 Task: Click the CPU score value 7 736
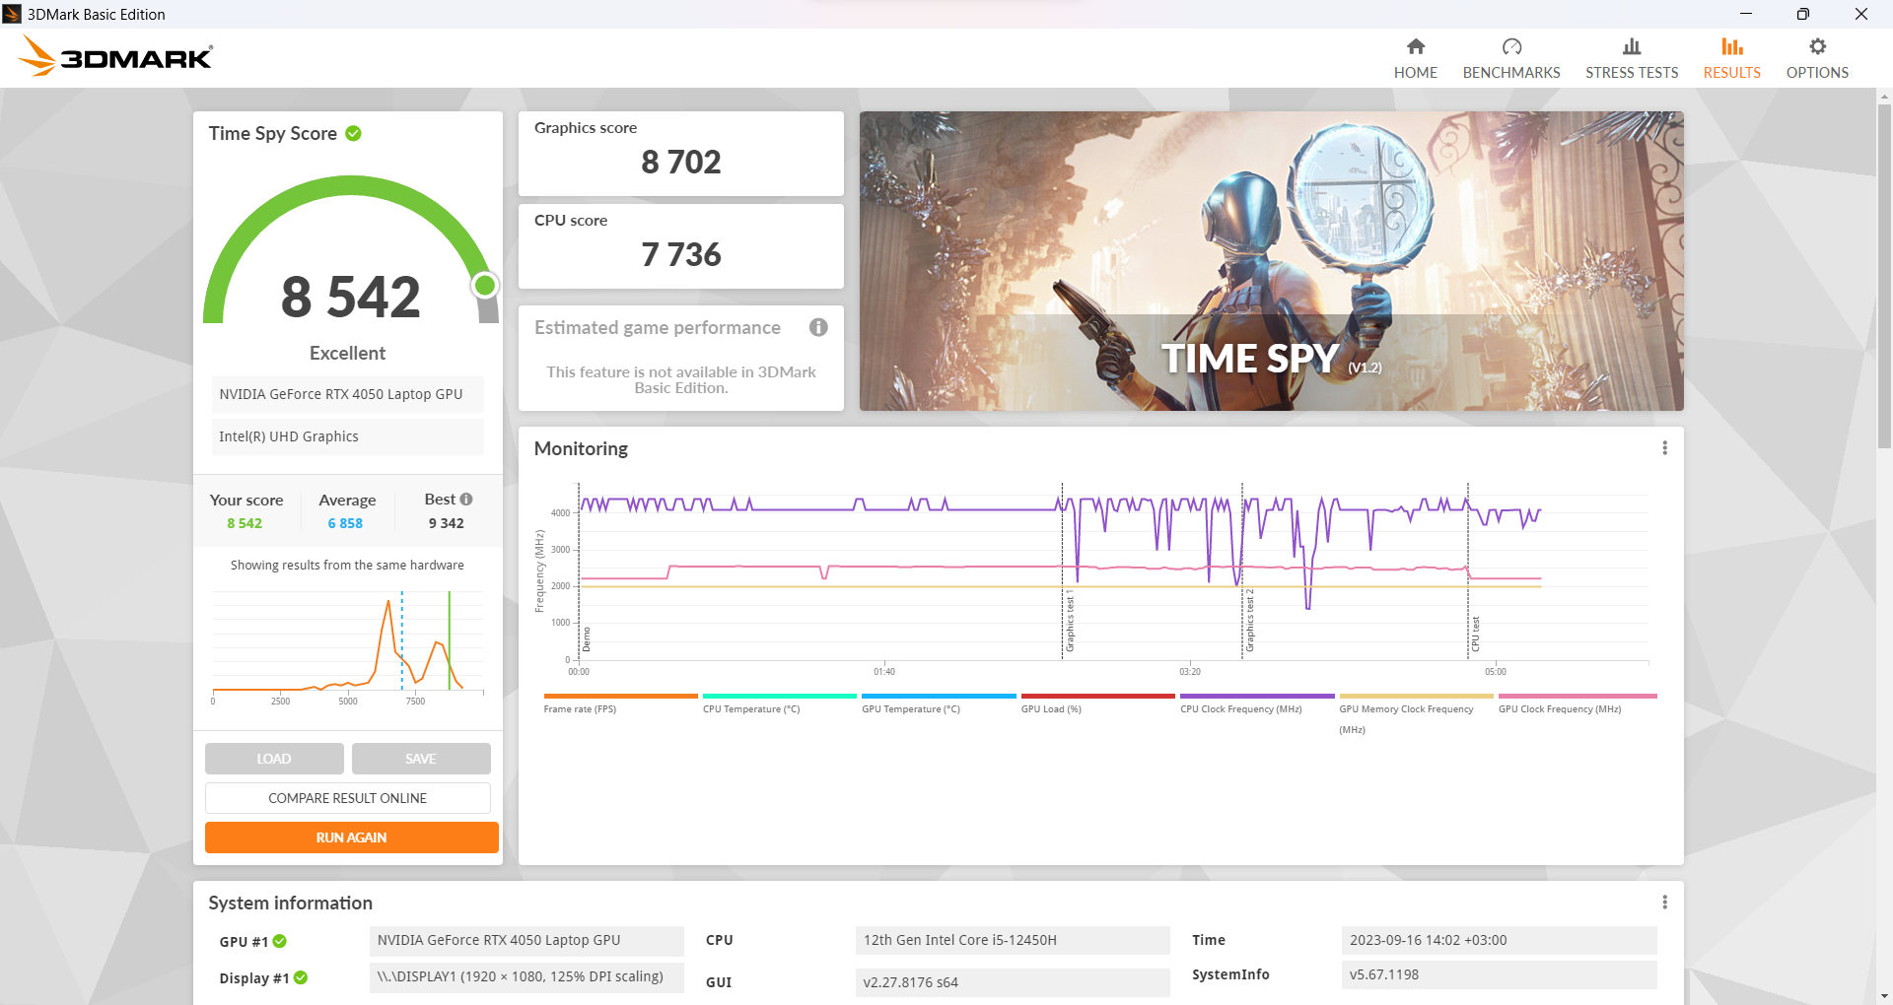click(x=681, y=254)
